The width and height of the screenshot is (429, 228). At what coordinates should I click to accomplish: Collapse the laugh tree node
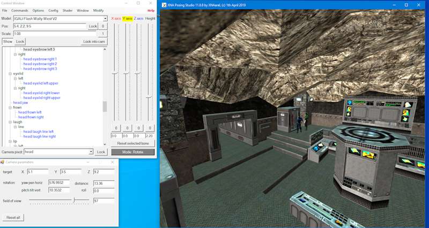(x=11, y=122)
